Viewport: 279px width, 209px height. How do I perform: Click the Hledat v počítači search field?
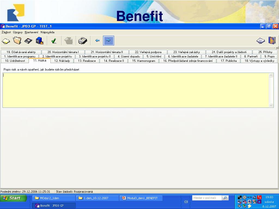pos(207,198)
